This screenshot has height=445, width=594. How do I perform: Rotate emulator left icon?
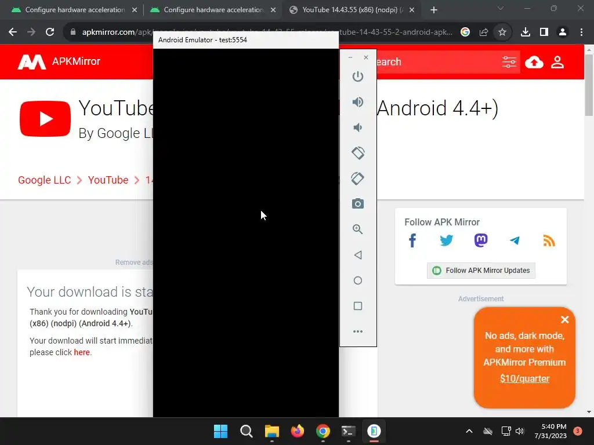(x=357, y=153)
